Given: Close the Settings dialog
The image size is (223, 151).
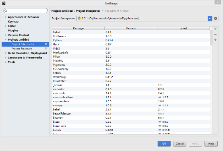Looking at the screenshot, I should 218,2.
